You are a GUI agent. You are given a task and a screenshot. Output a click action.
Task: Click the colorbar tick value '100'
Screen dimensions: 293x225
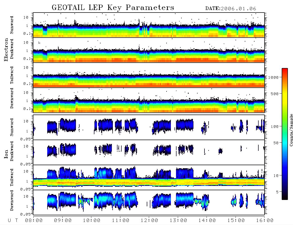point(275,127)
